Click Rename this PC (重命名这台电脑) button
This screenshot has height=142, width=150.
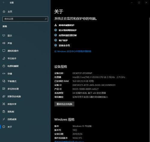click(64, 104)
